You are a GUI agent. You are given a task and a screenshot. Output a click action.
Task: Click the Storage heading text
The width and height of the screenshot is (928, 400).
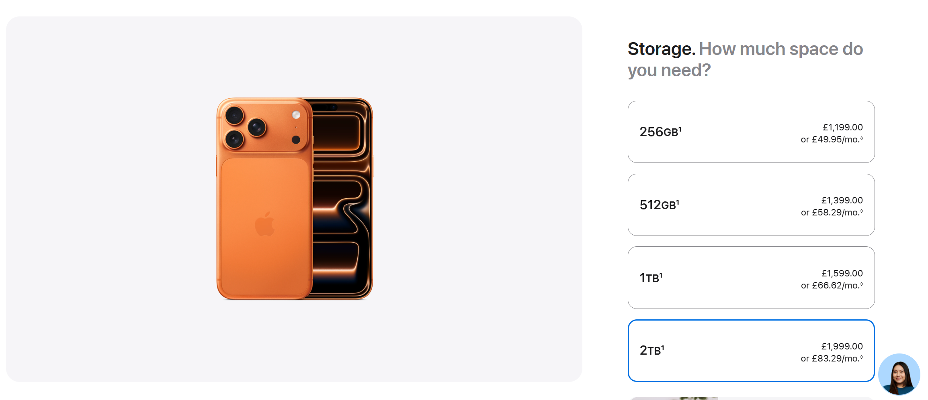point(661,49)
